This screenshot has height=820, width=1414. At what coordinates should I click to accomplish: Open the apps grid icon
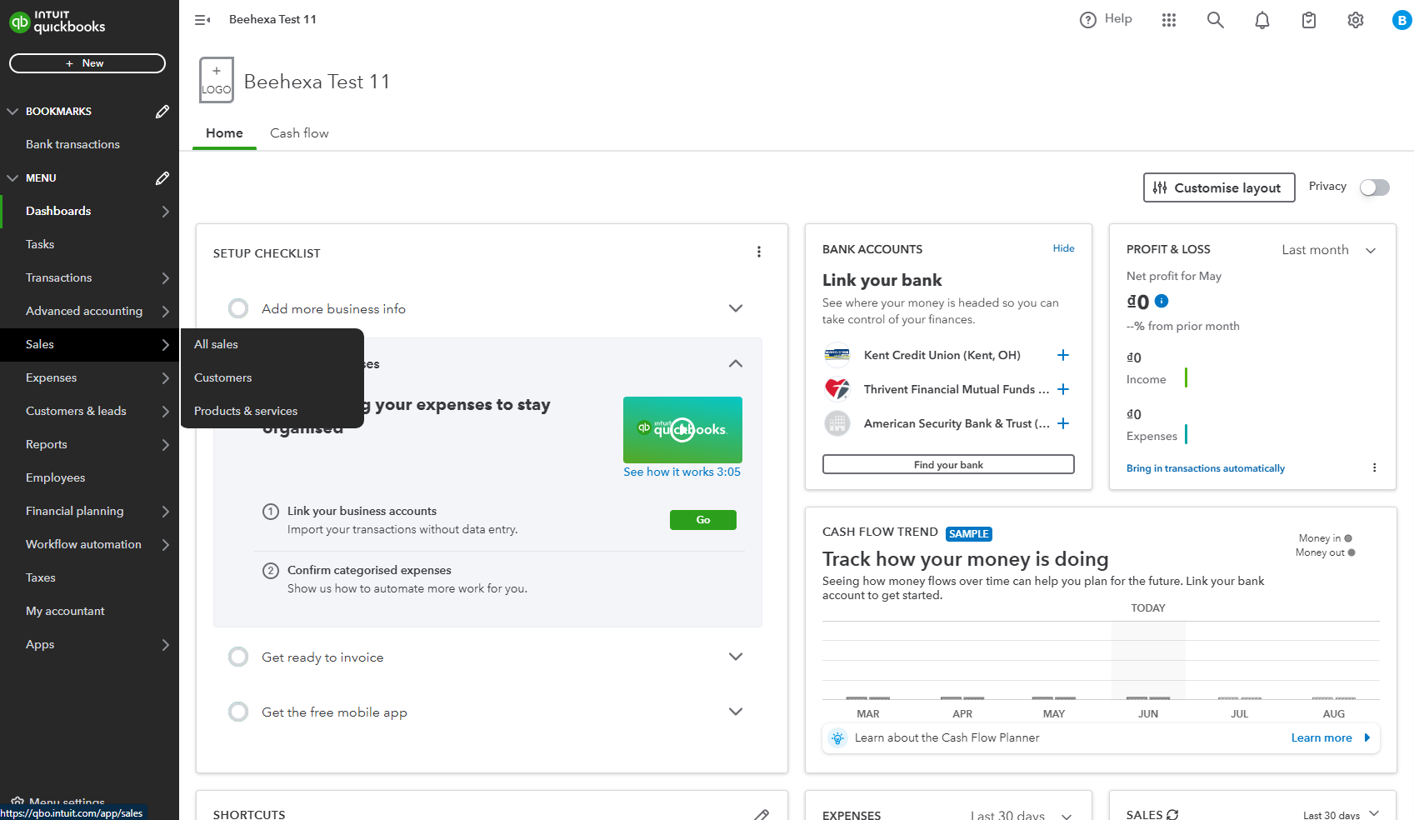(x=1168, y=19)
